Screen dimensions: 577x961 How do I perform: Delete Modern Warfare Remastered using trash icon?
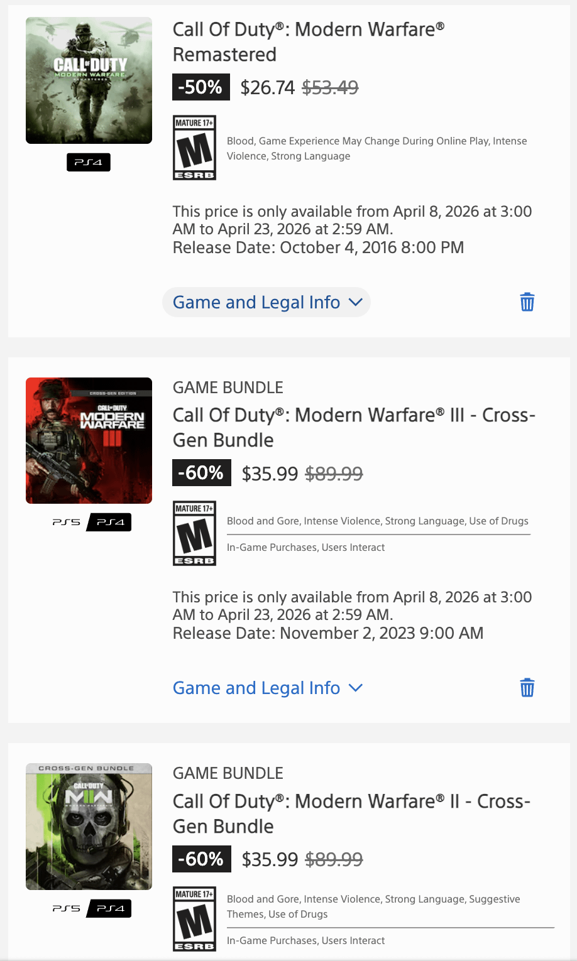(x=527, y=302)
